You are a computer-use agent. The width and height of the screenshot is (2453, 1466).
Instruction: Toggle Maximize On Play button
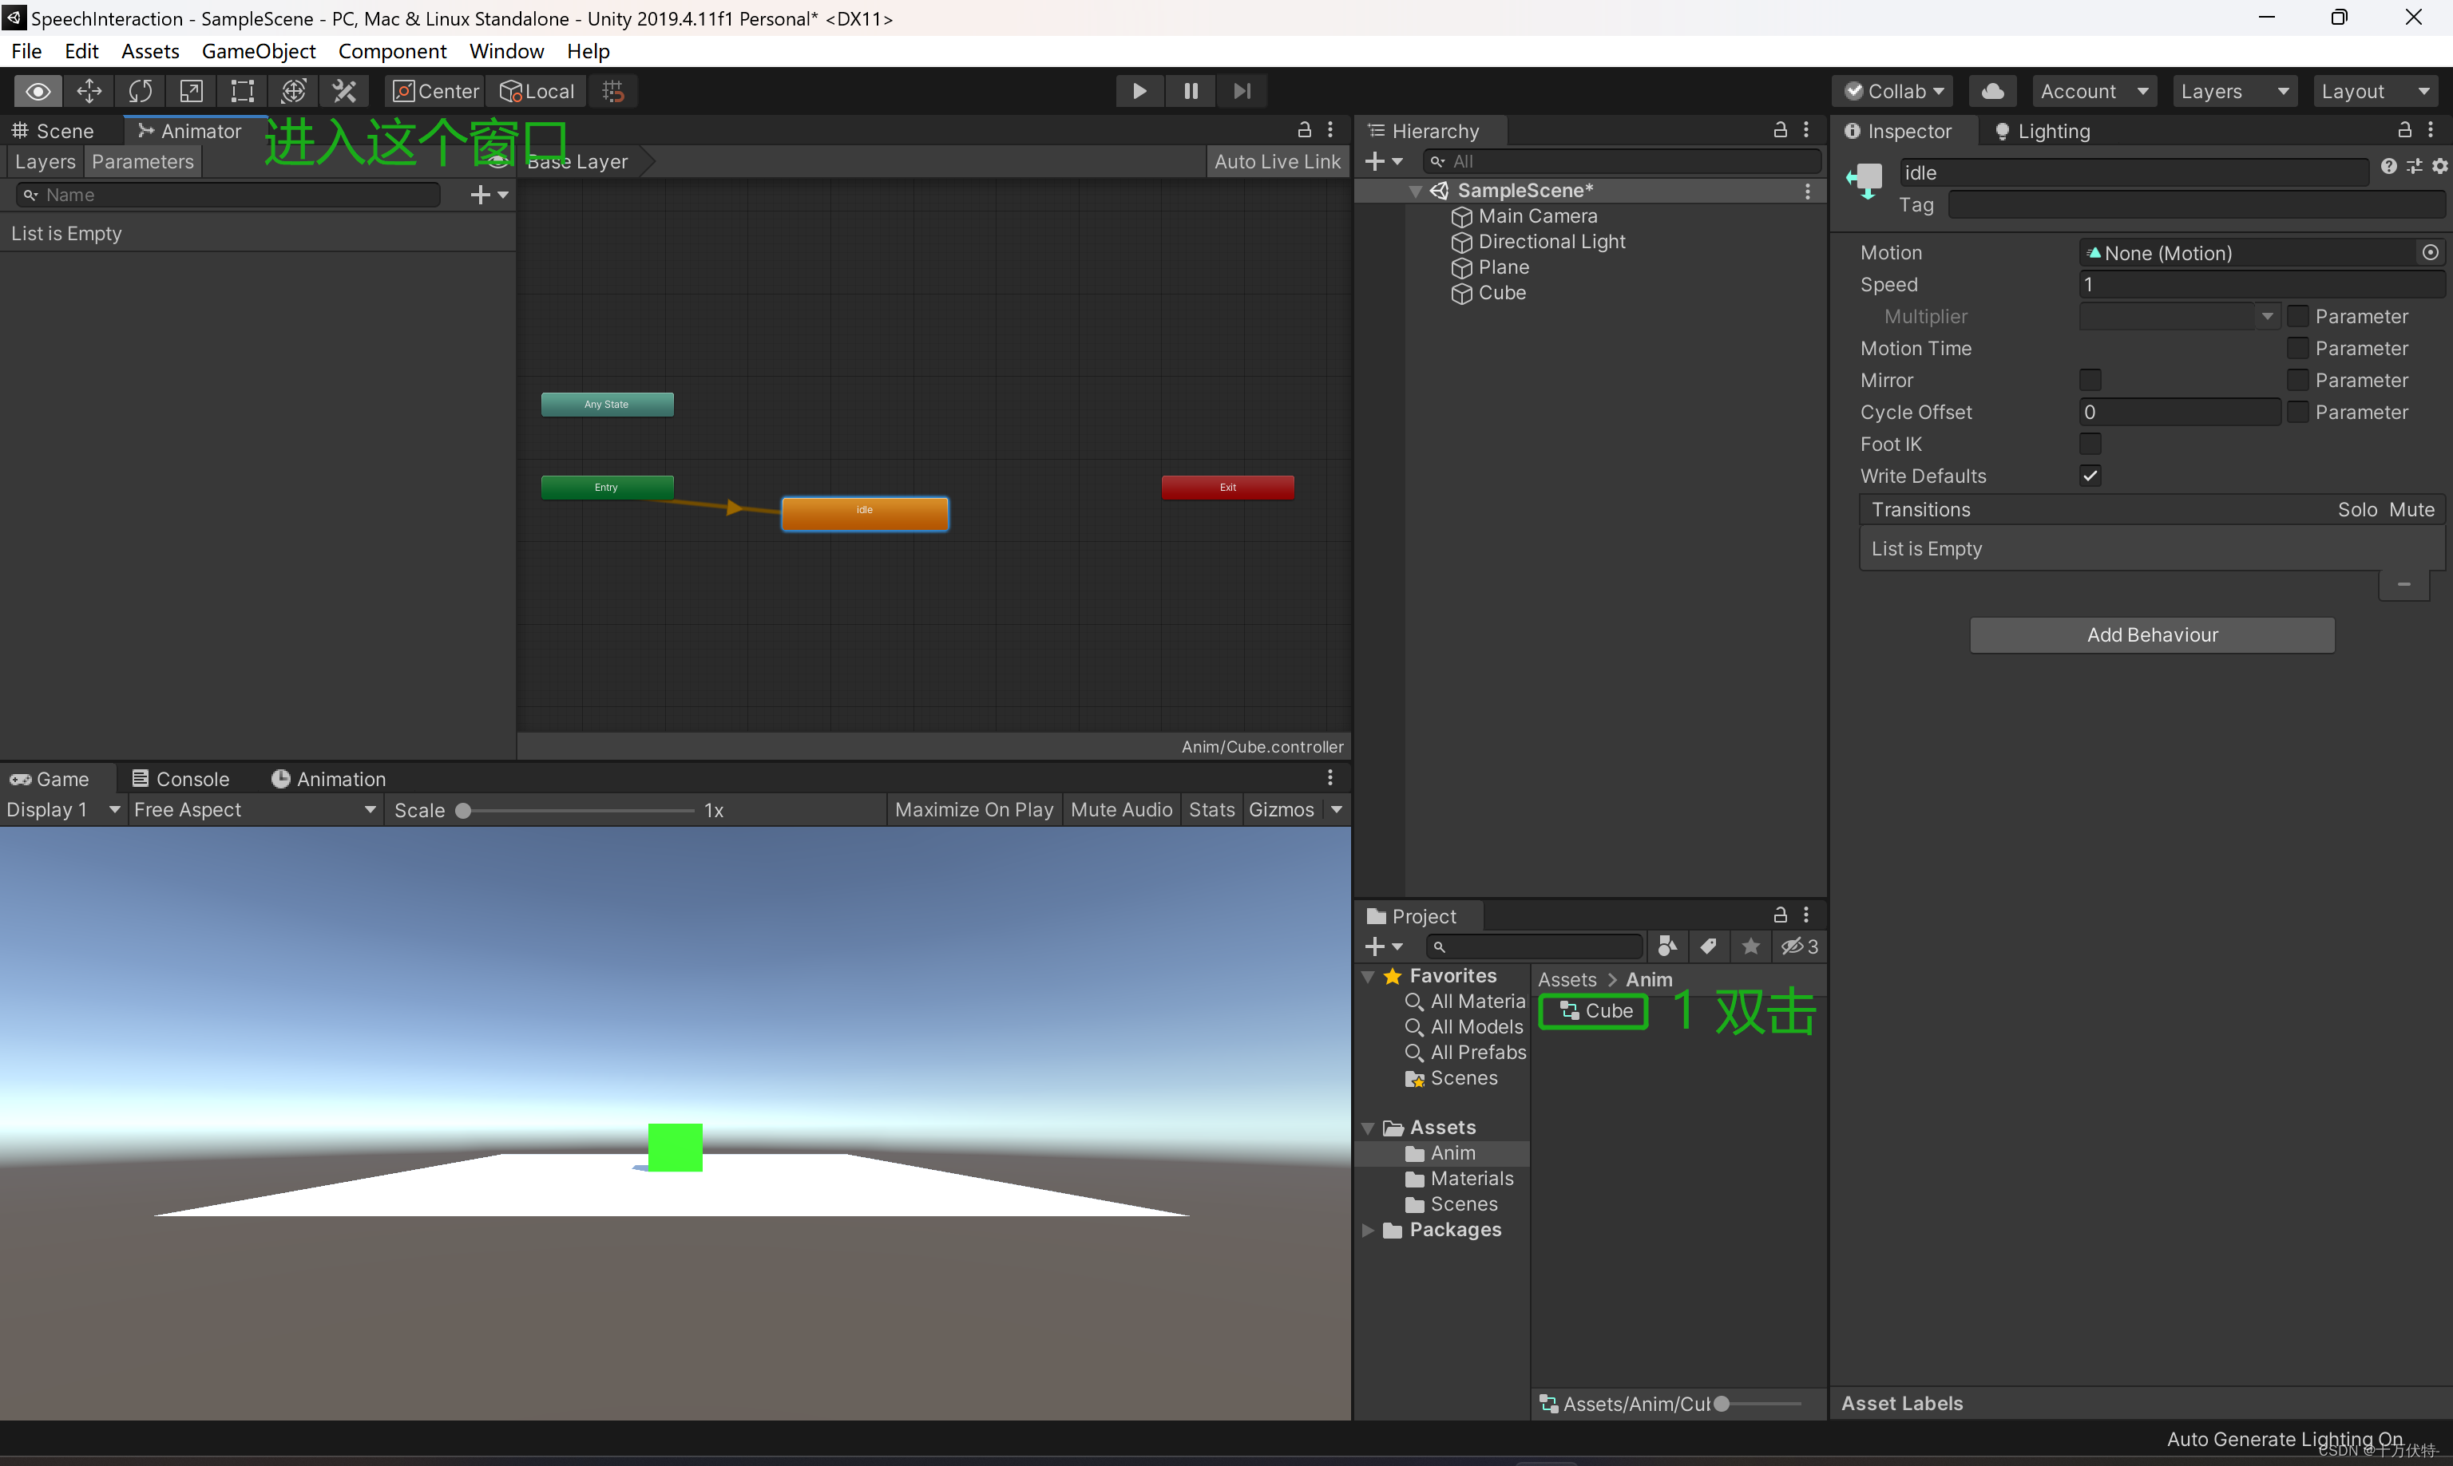[973, 809]
